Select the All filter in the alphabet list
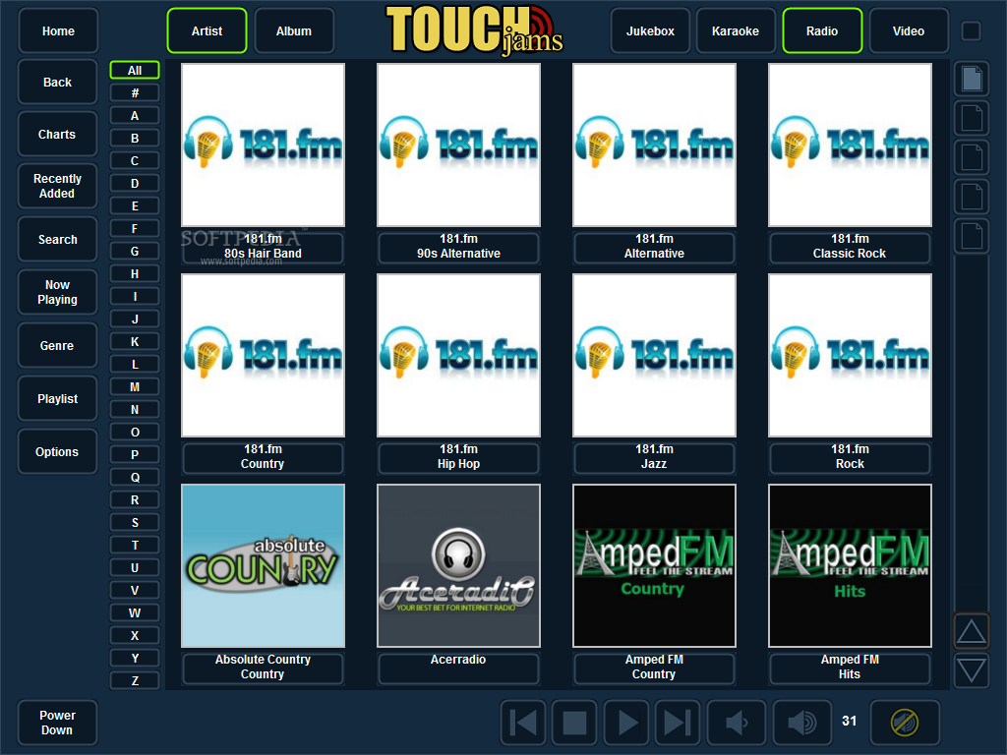The image size is (1007, 755). pos(135,71)
